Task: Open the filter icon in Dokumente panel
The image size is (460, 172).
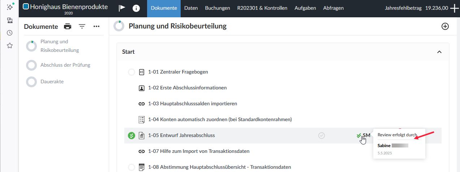Action: tap(82, 26)
